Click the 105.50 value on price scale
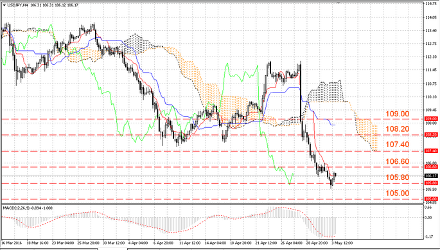440x250 pixels. pyautogui.click(x=431, y=190)
